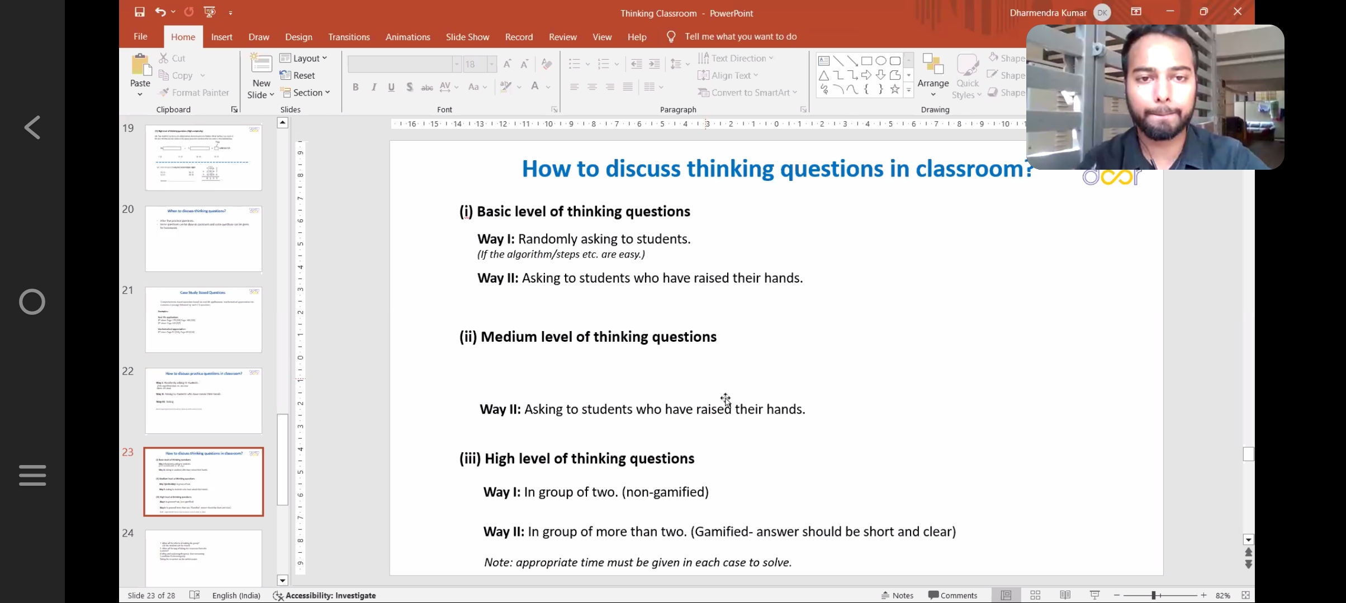Toggle bold formatting
1346x603 pixels.
coord(356,87)
